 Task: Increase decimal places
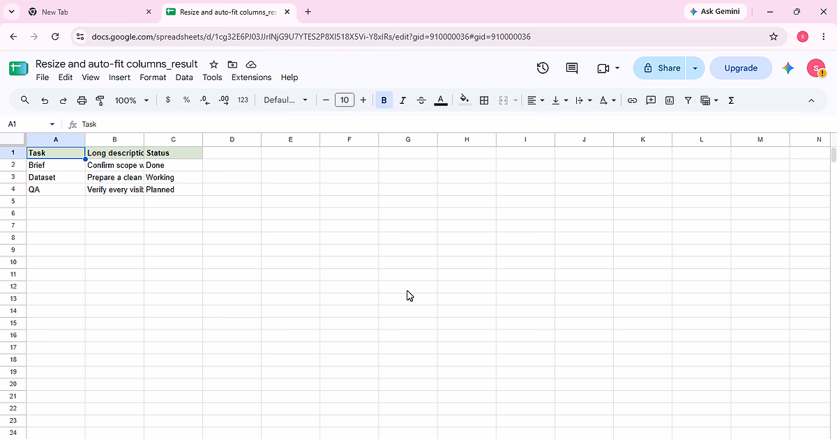(224, 100)
